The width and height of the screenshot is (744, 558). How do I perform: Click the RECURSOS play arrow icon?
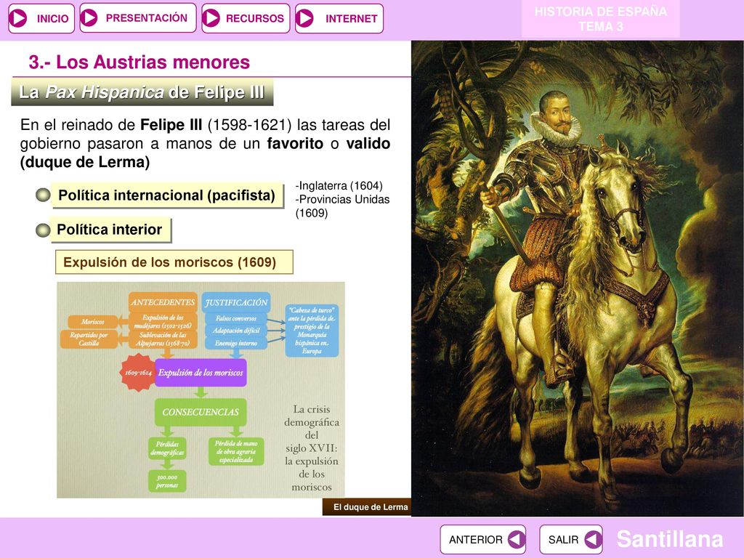coord(211,18)
